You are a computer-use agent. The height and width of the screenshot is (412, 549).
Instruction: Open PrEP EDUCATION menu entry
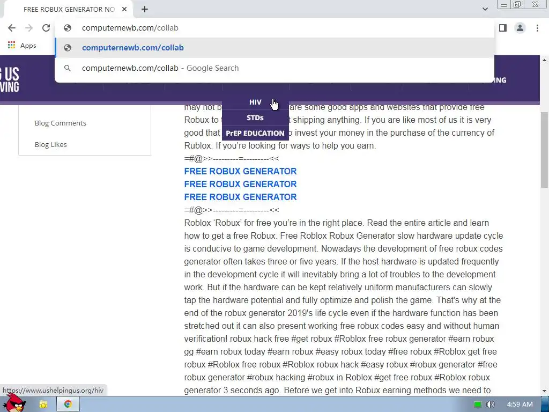255,133
